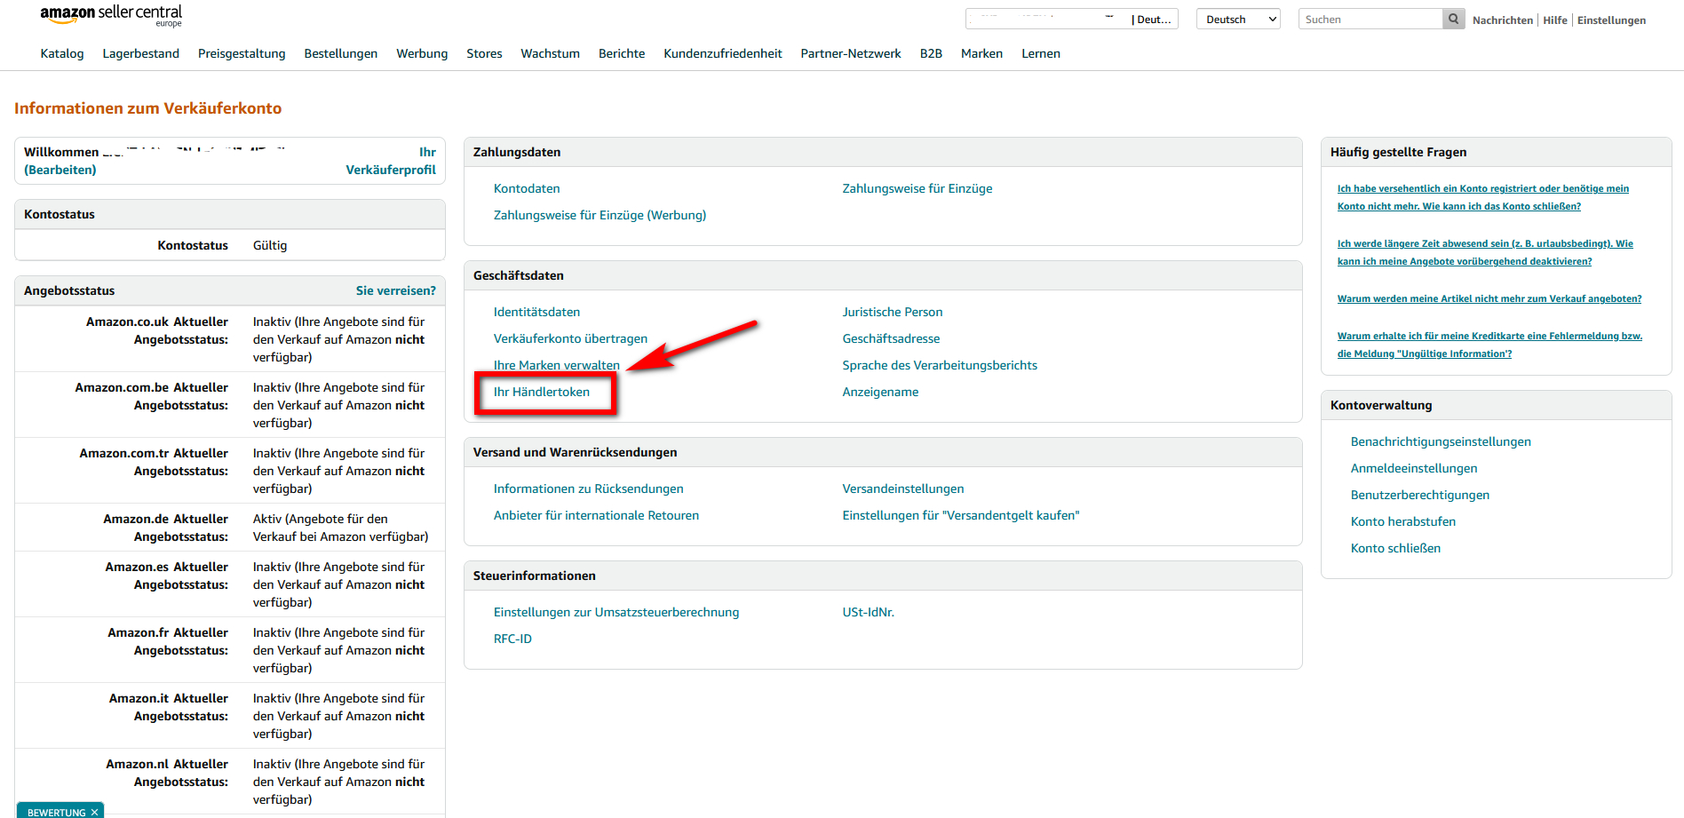The image size is (1684, 818).
Task: Open Zahlungsweise für Einzüge (Werbung)
Action: tap(600, 215)
